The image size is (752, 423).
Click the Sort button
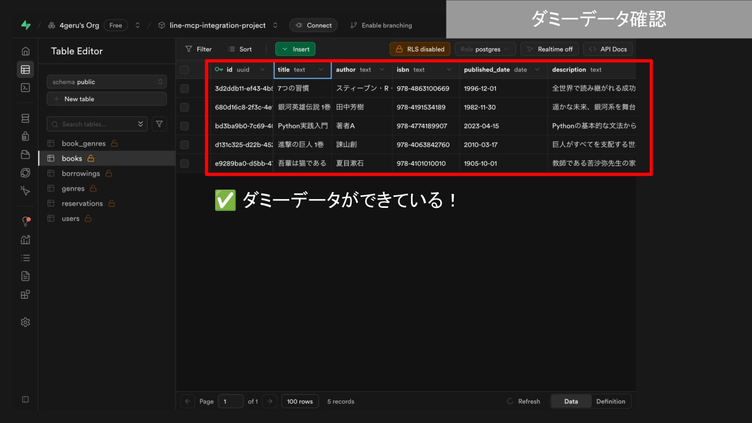tap(240, 49)
